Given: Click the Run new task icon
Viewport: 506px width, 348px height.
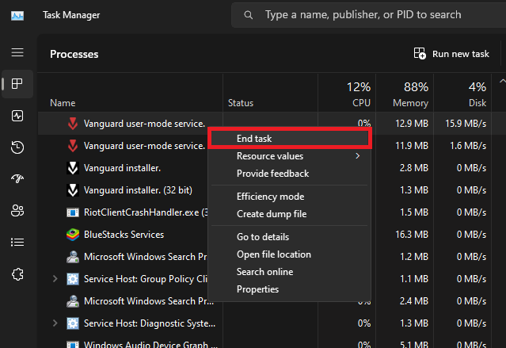Looking at the screenshot, I should 420,54.
